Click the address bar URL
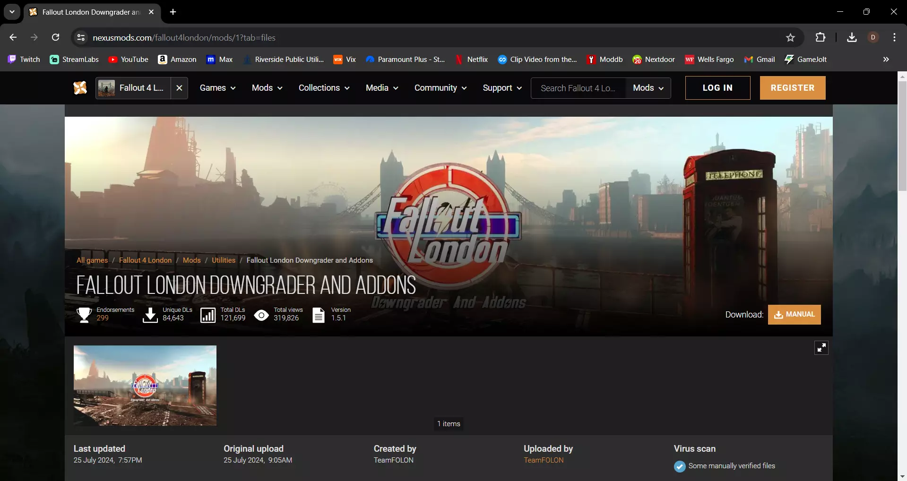The image size is (907, 481). coord(184,38)
